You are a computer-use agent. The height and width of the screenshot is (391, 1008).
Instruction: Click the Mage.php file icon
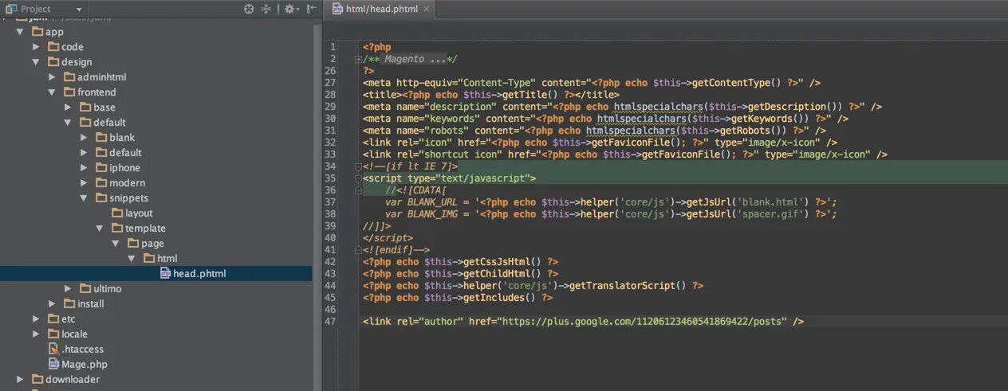coord(54,364)
